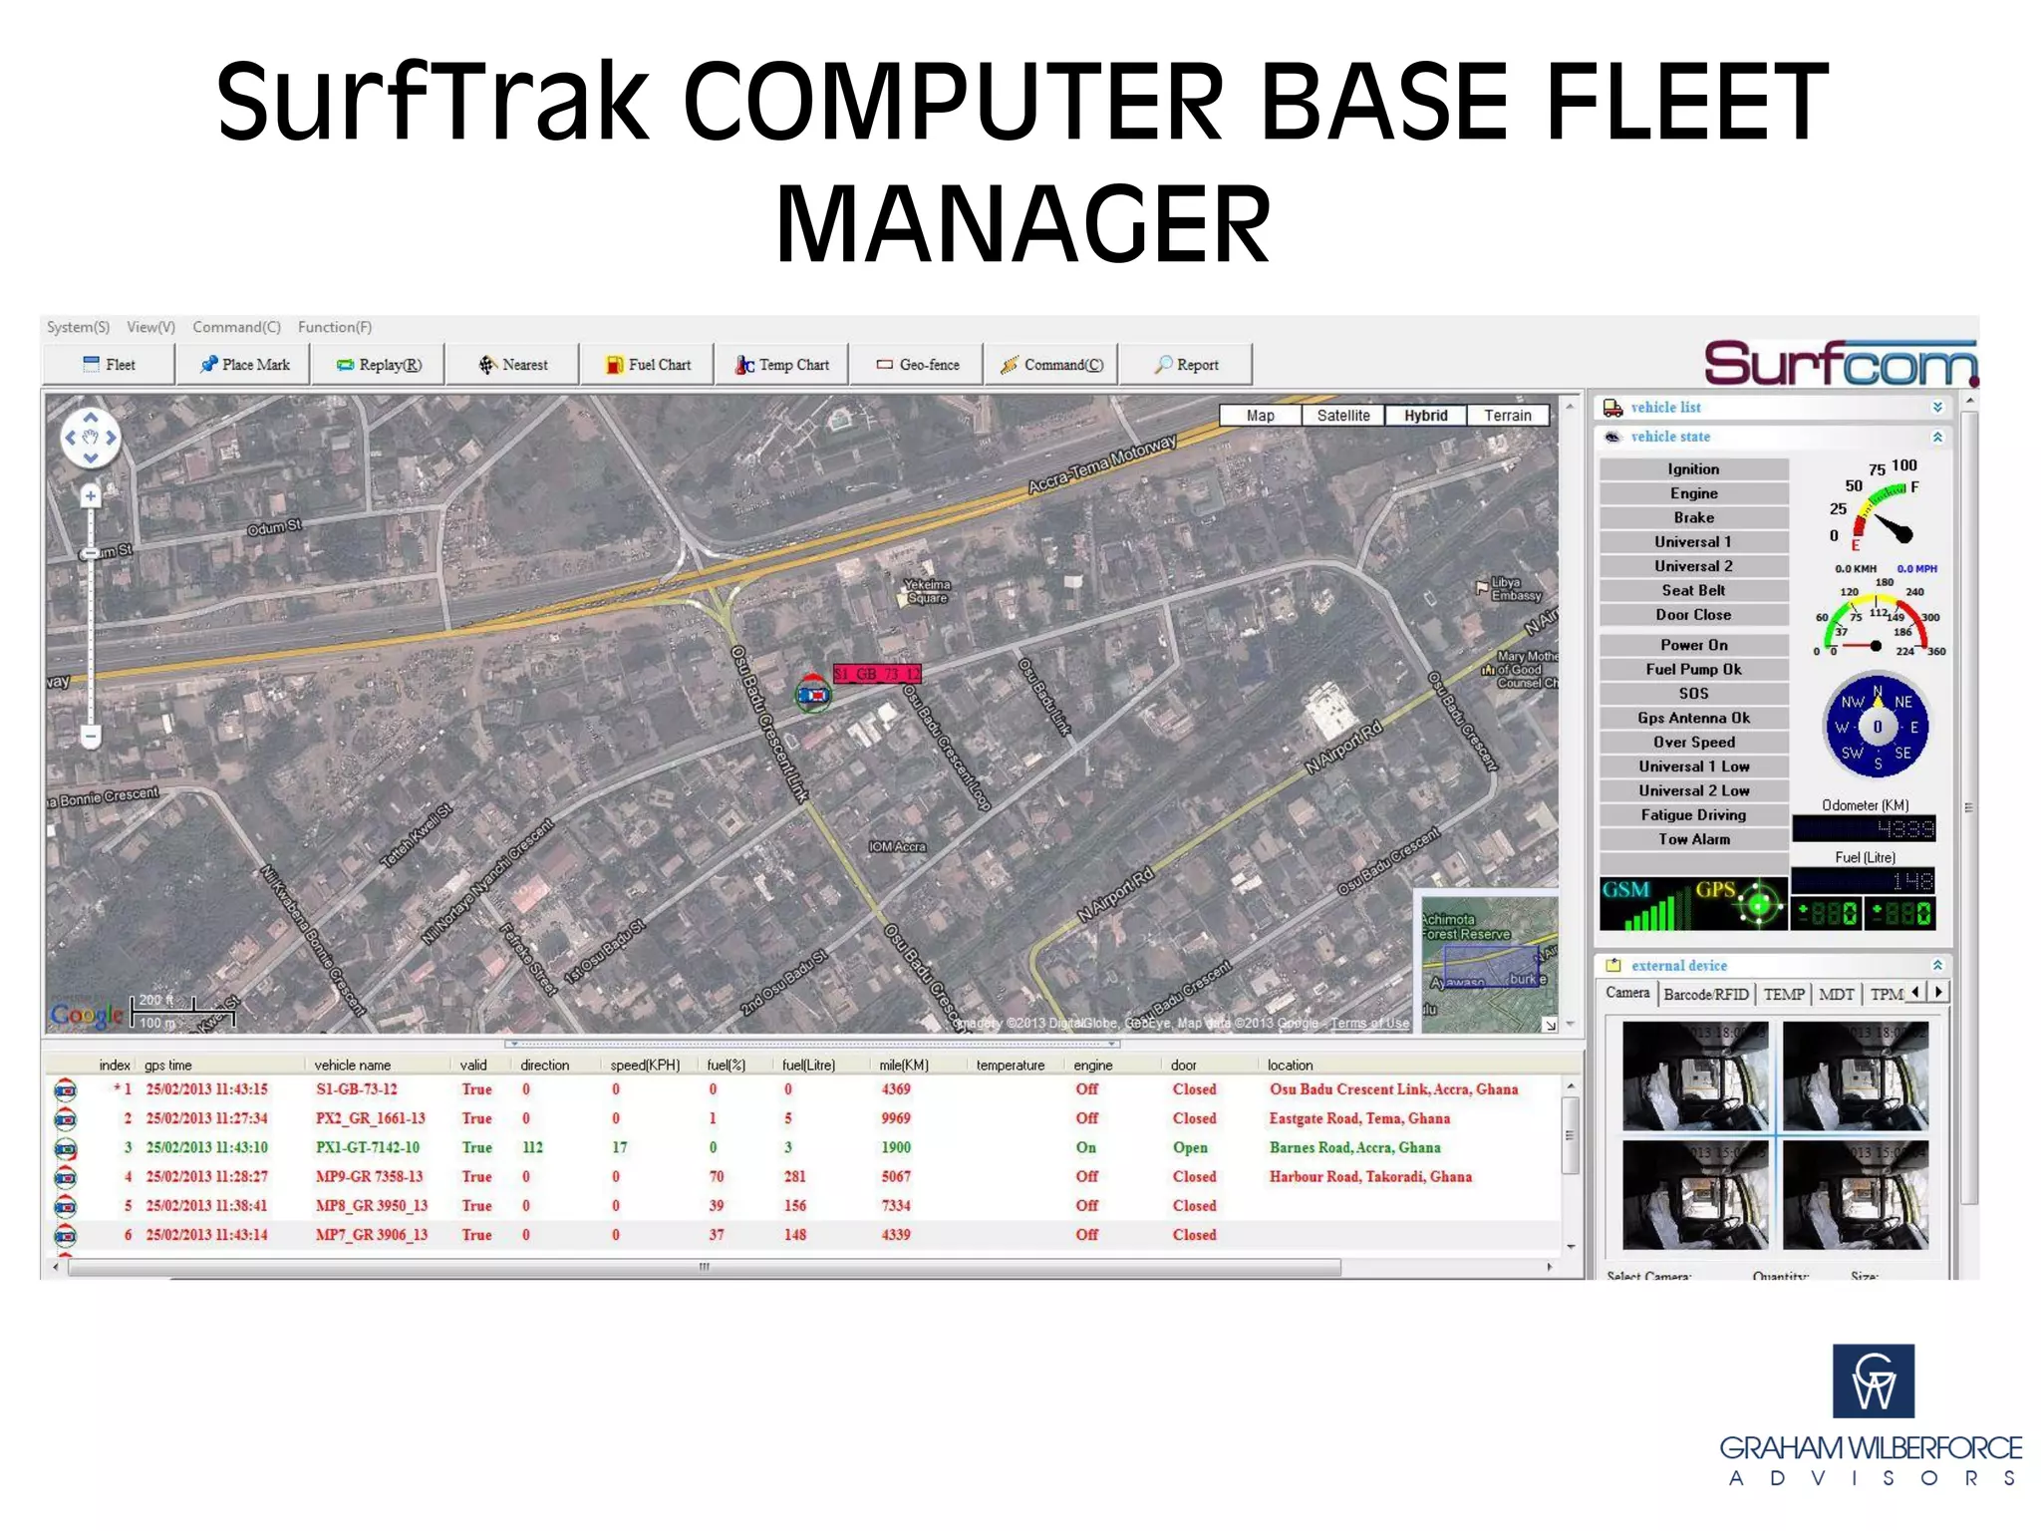Select the Nearest vehicle tool

click(513, 365)
